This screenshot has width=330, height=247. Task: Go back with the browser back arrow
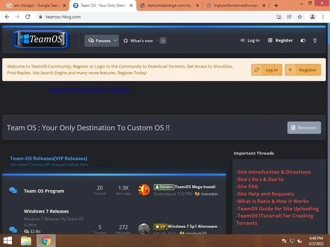pos(7,17)
